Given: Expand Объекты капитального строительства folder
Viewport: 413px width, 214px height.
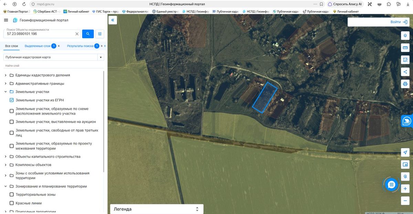Looking at the screenshot, I should (6, 157).
